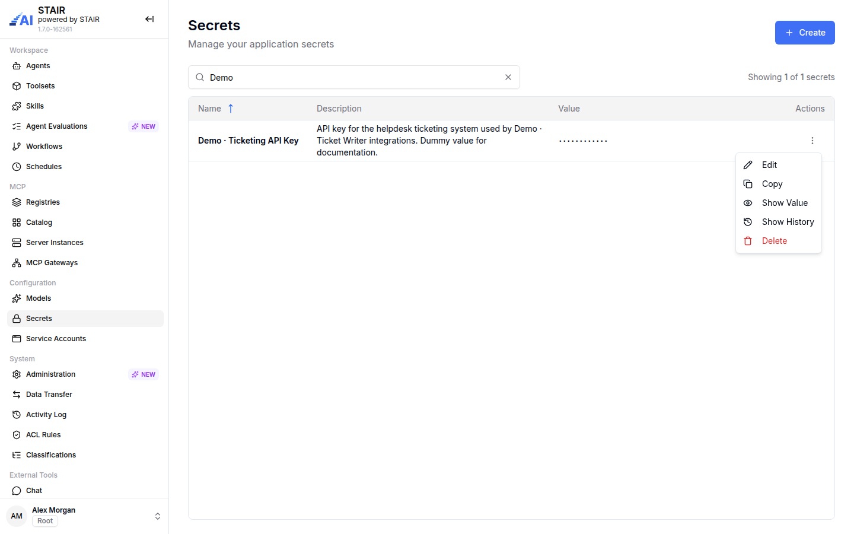Choose Show Value menu entry

[779, 203]
